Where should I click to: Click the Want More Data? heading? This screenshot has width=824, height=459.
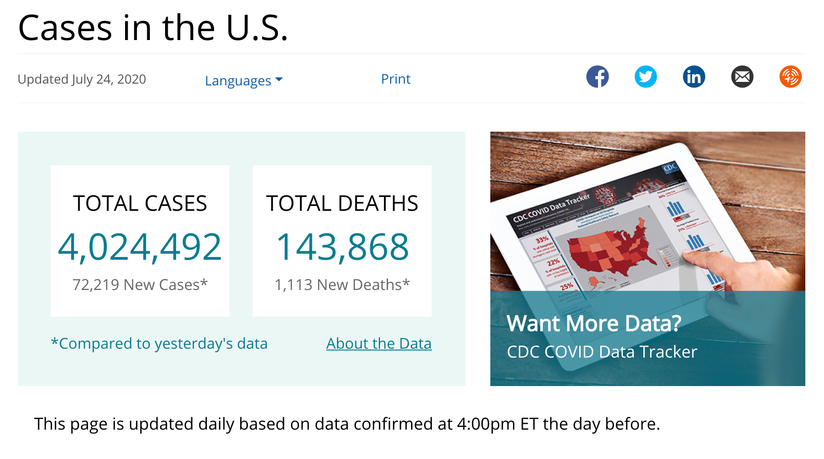click(x=594, y=323)
